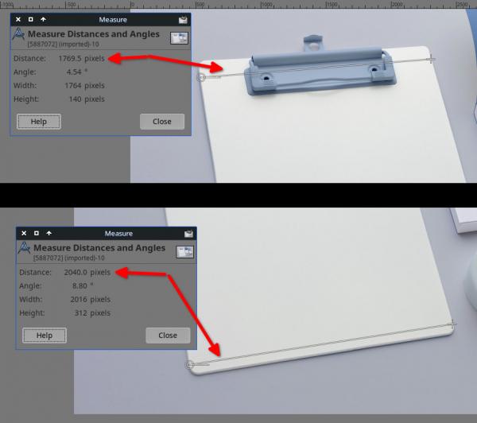Click the compass icon in the 1769.5 distance dialog
This screenshot has height=423, width=477.
pyautogui.click(x=18, y=34)
